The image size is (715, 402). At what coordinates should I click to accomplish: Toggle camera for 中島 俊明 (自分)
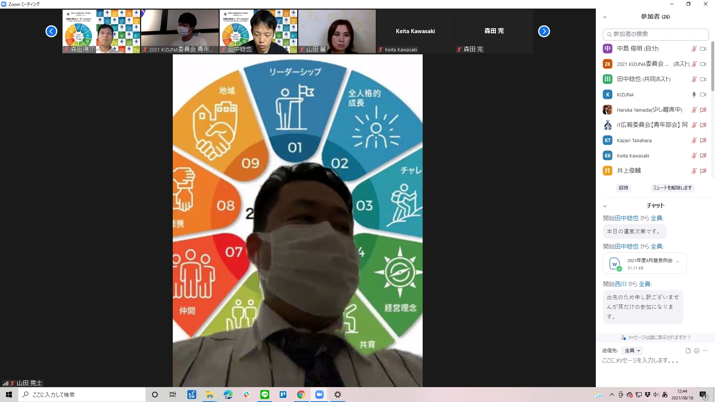click(703, 49)
